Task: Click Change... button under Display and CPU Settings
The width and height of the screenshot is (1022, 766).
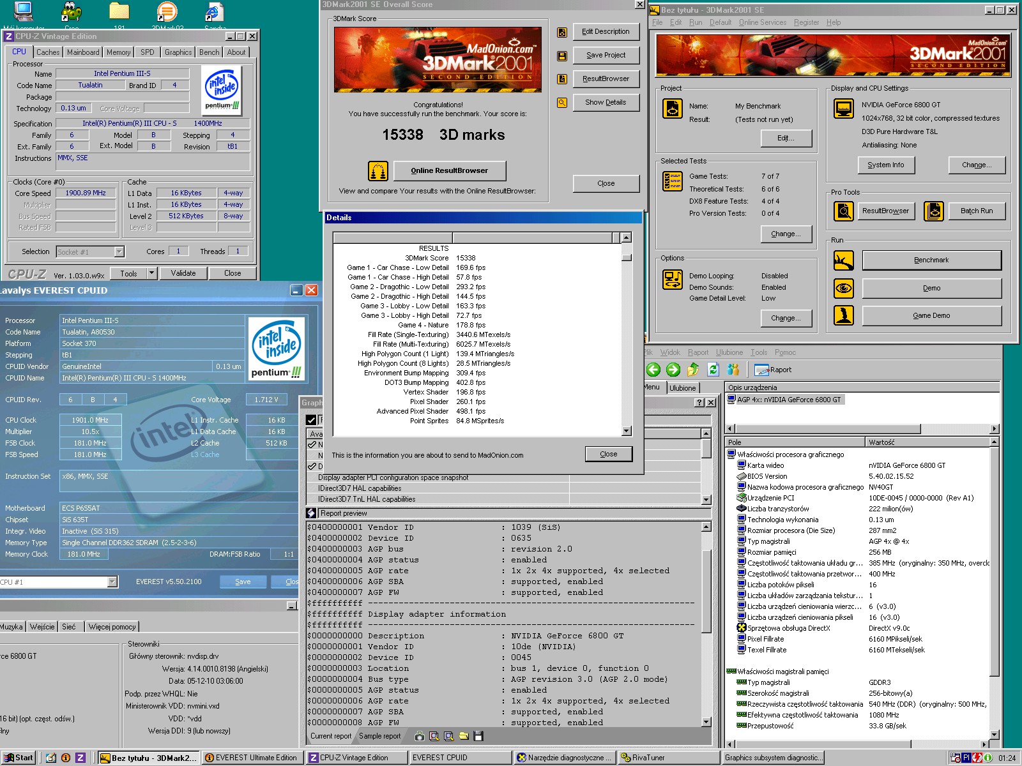Action: point(977,165)
